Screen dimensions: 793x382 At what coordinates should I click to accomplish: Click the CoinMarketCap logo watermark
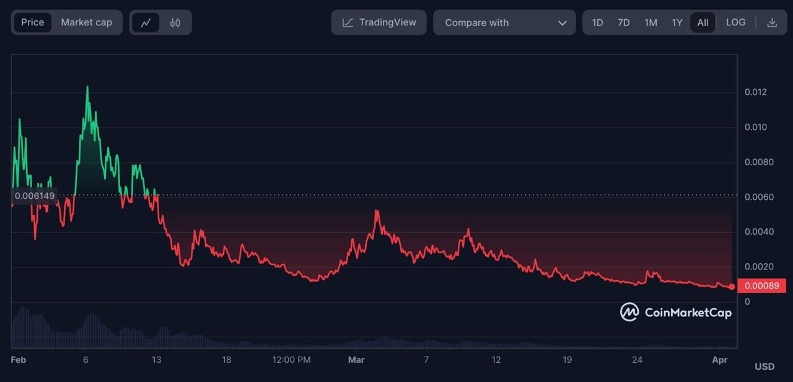pos(676,312)
